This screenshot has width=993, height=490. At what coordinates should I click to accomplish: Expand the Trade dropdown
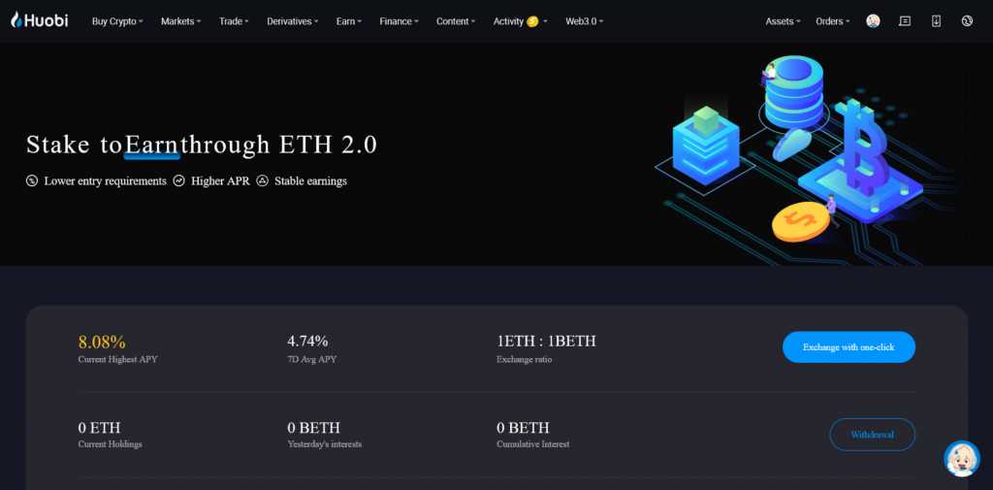[x=234, y=21]
